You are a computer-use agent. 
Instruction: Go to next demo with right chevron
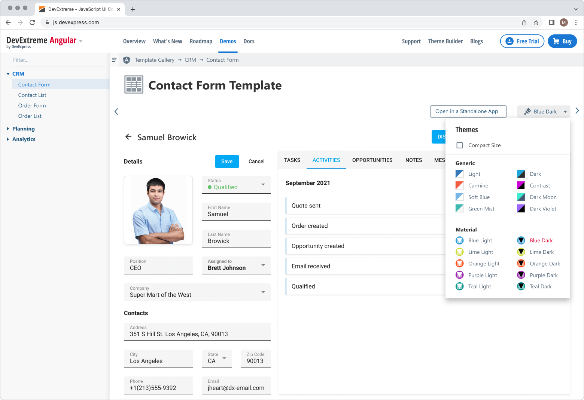(x=577, y=111)
